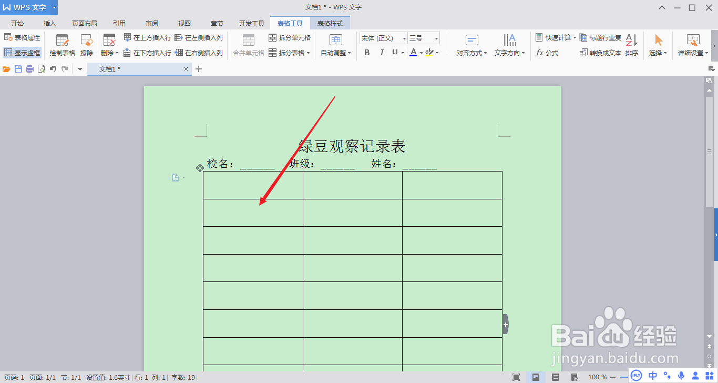Click Undo arrow
Image resolution: width=718 pixels, height=383 pixels.
point(53,69)
